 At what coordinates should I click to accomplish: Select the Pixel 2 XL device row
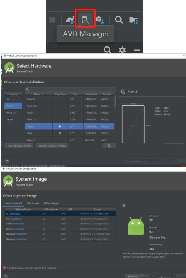pos(69,119)
